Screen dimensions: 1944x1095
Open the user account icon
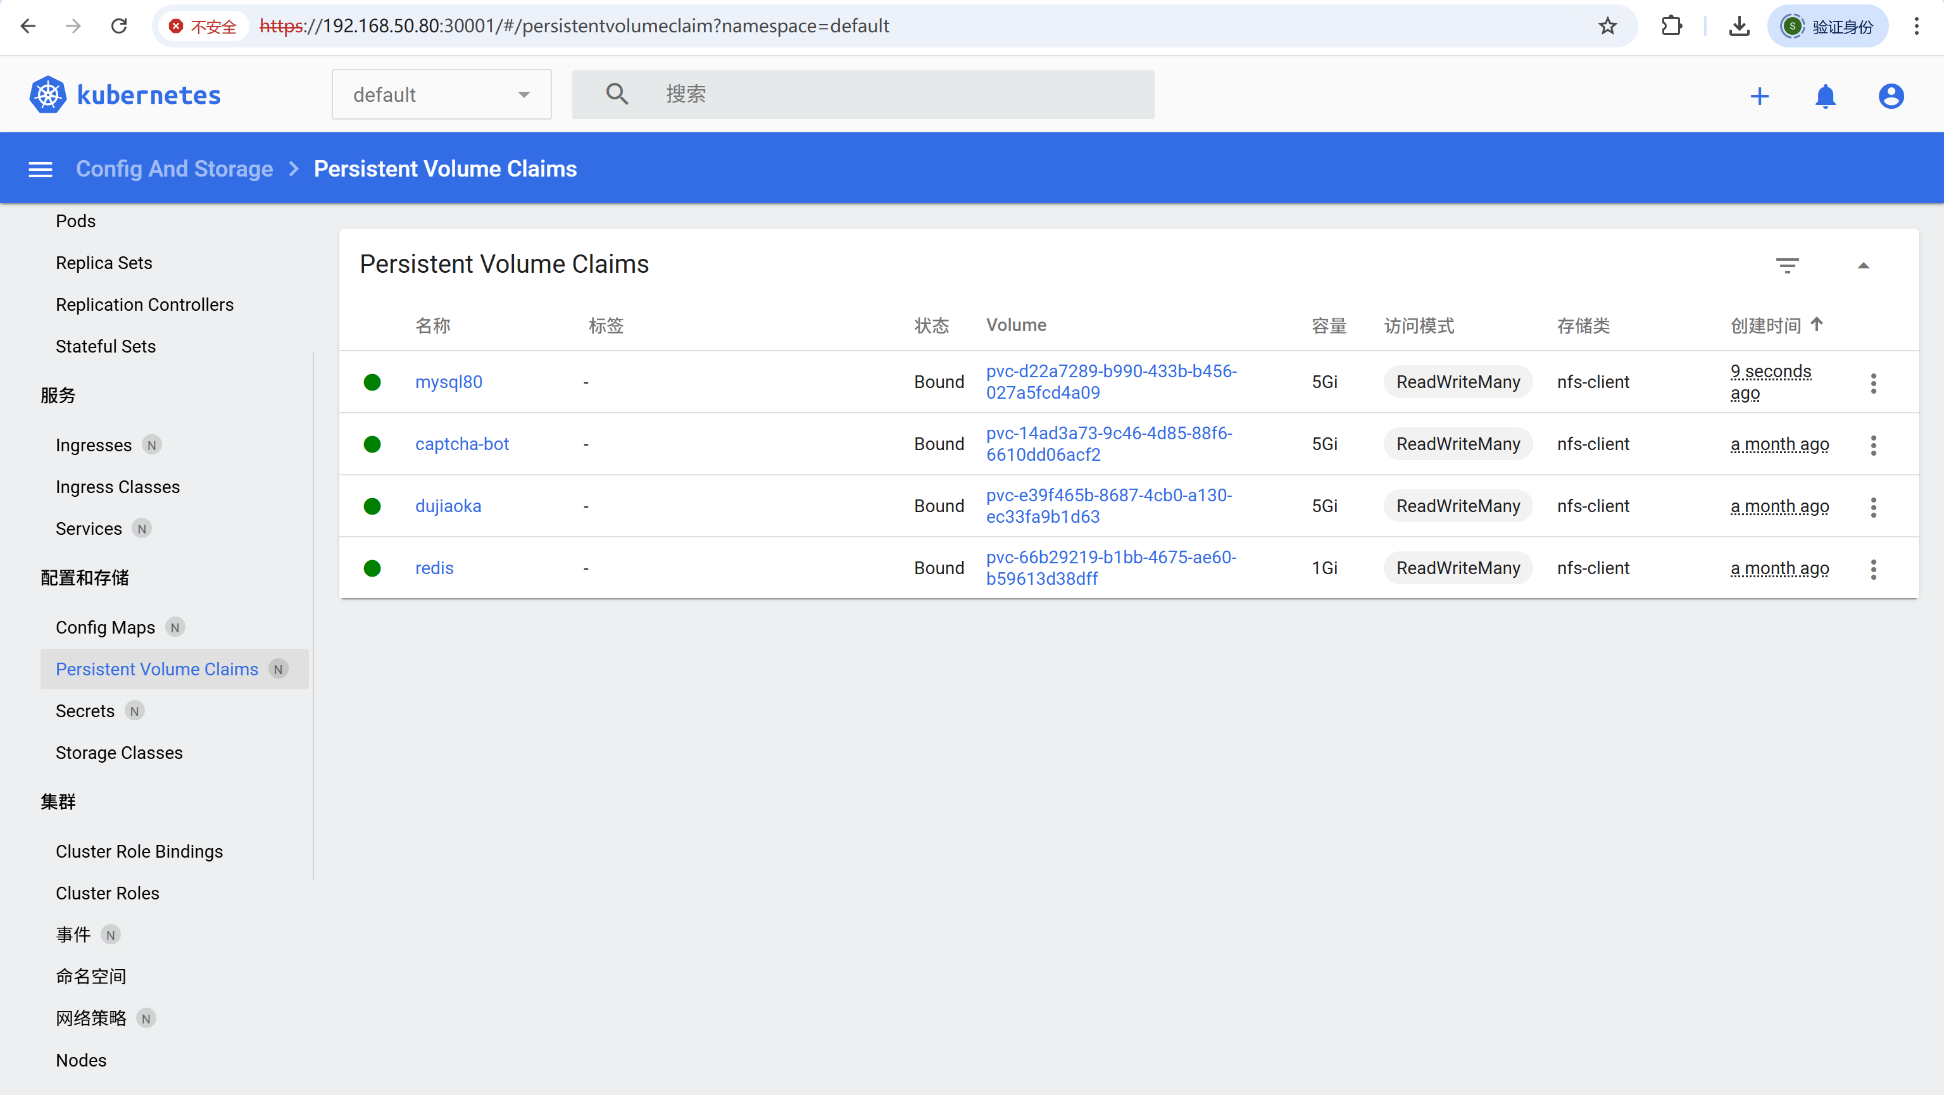coord(1890,96)
